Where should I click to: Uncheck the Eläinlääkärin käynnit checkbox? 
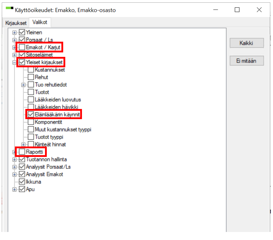(31, 114)
